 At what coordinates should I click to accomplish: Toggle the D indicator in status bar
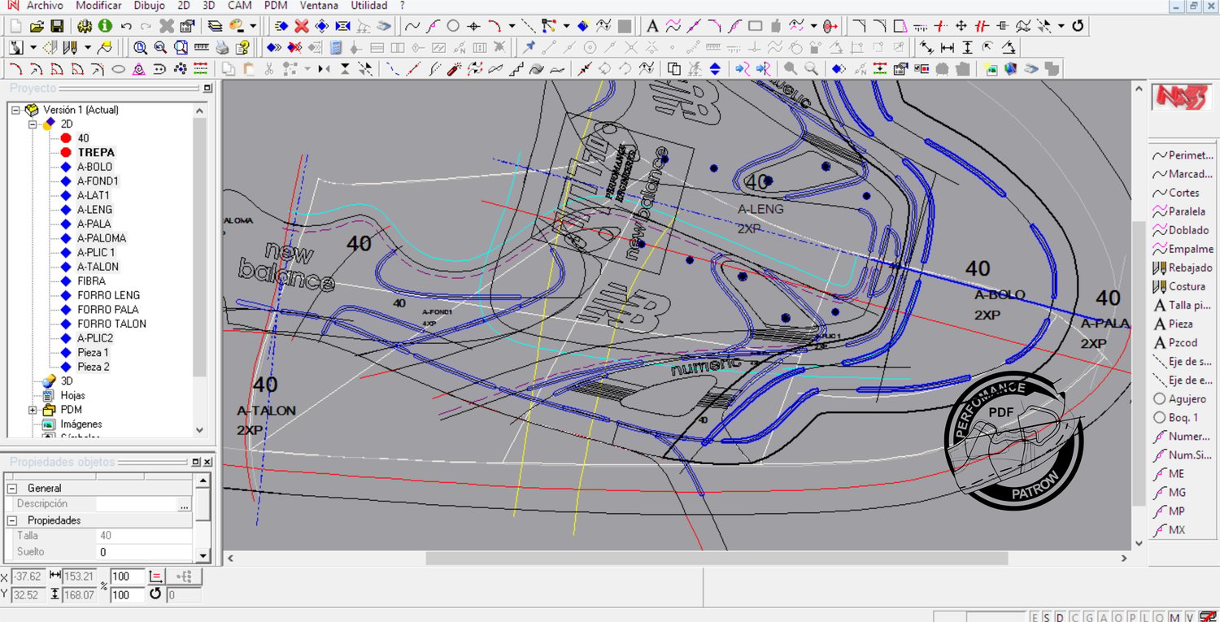(x=1061, y=617)
